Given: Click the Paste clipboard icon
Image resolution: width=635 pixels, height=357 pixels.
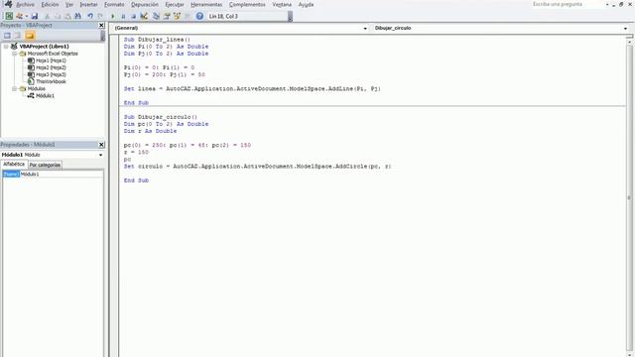Looking at the screenshot, I should [67, 16].
